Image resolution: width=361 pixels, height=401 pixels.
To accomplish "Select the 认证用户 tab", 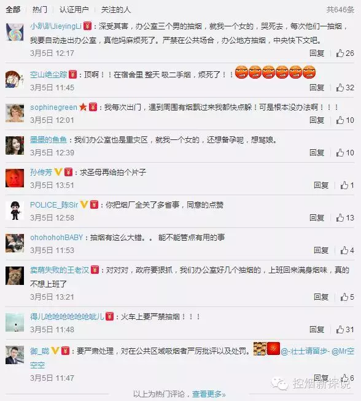I will 74,10.
